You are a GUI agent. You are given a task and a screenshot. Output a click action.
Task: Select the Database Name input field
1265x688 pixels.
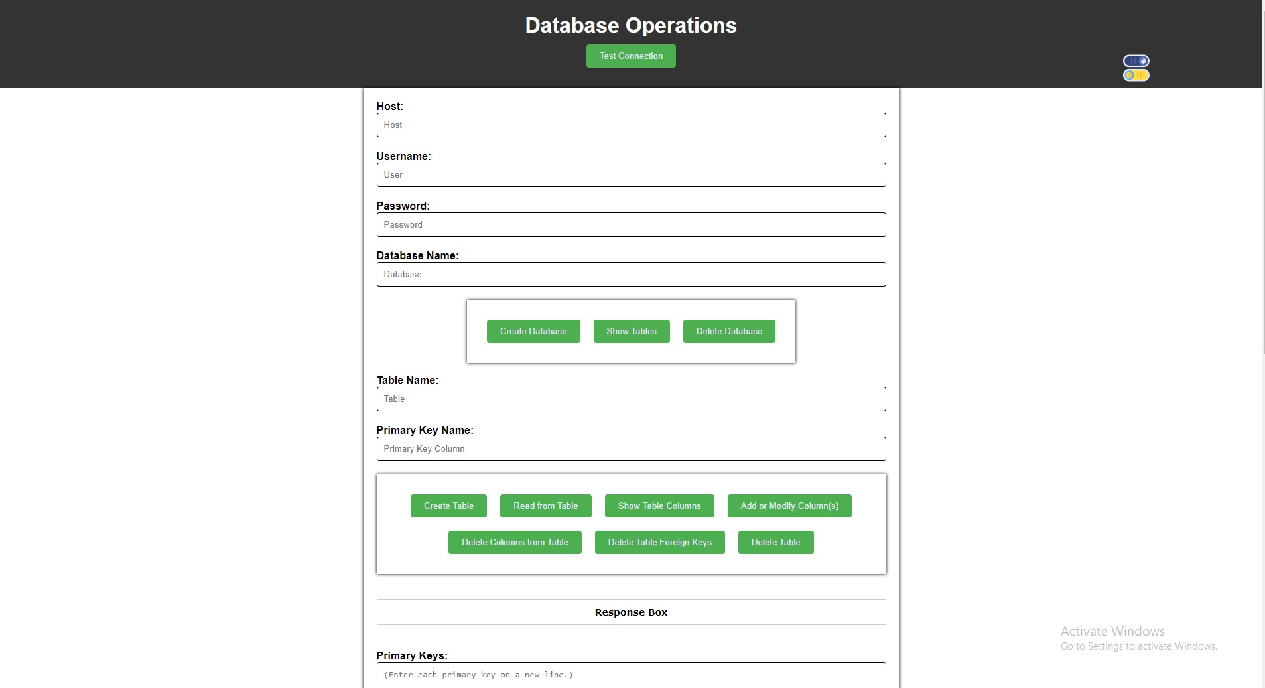pos(631,275)
